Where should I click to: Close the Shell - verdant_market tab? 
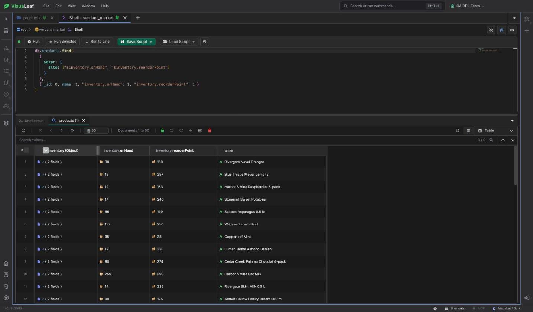125,18
